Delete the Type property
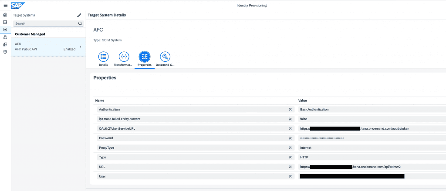 pyautogui.click(x=291, y=157)
